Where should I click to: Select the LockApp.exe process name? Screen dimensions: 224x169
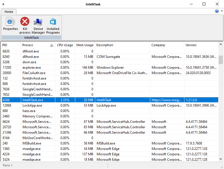[32, 105]
